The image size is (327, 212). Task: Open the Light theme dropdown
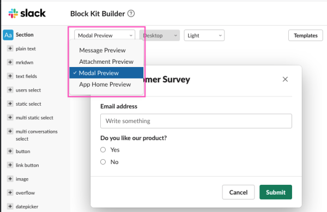tap(204, 35)
